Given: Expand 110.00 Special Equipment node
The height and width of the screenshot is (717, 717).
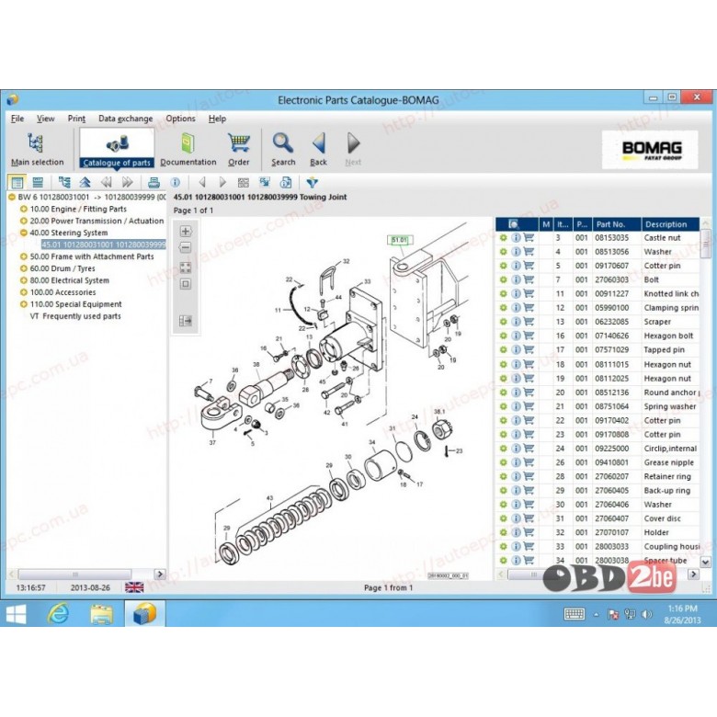Looking at the screenshot, I should (x=24, y=304).
